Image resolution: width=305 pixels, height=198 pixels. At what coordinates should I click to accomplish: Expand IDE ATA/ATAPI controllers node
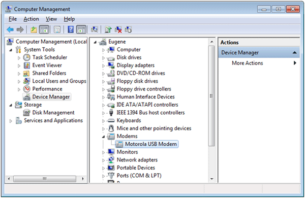point(104,105)
